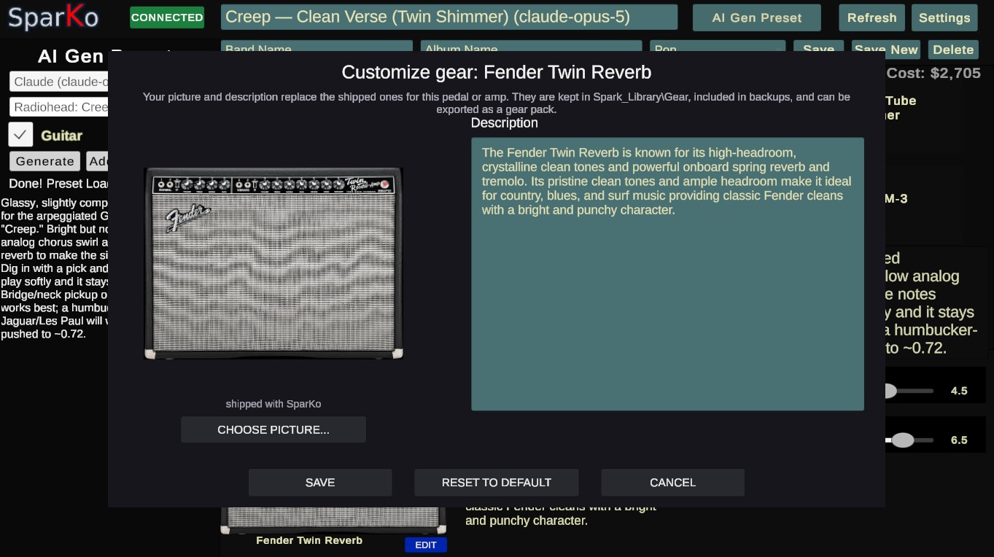
Task: Click the Save preset button behind the dialog
Action: [818, 47]
